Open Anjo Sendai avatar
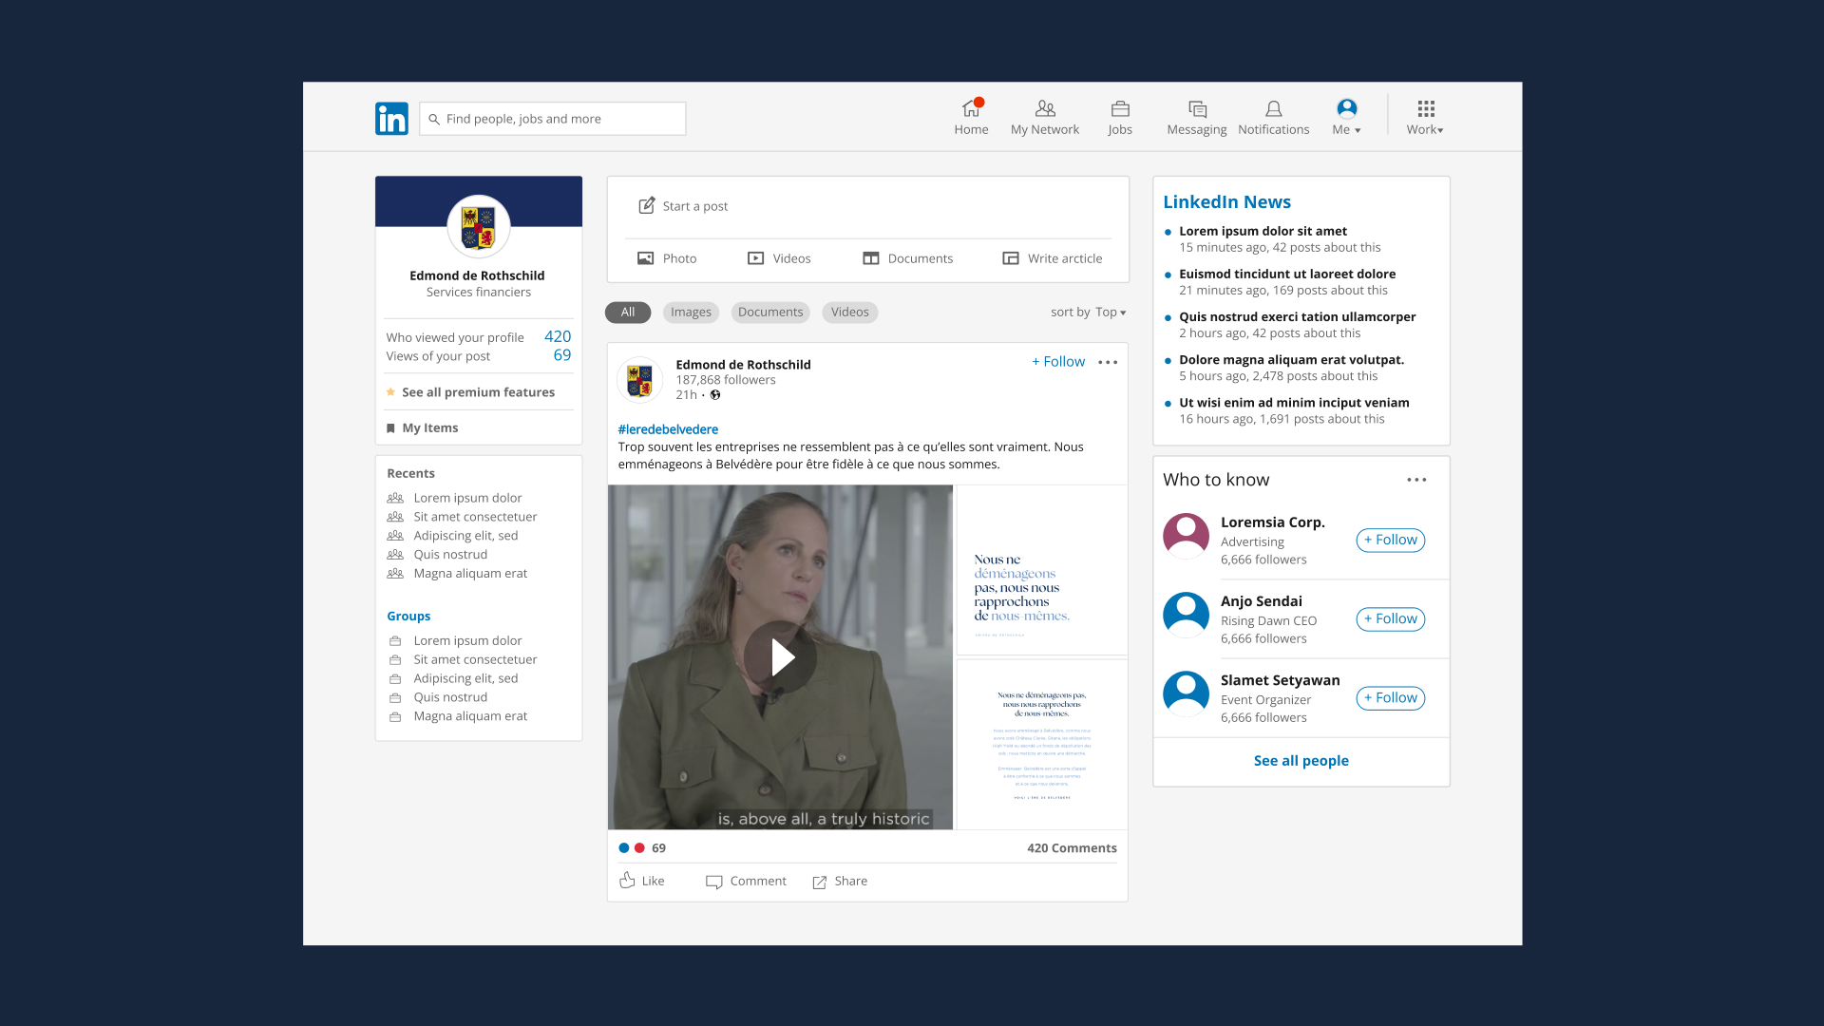The width and height of the screenshot is (1824, 1026). click(x=1186, y=615)
